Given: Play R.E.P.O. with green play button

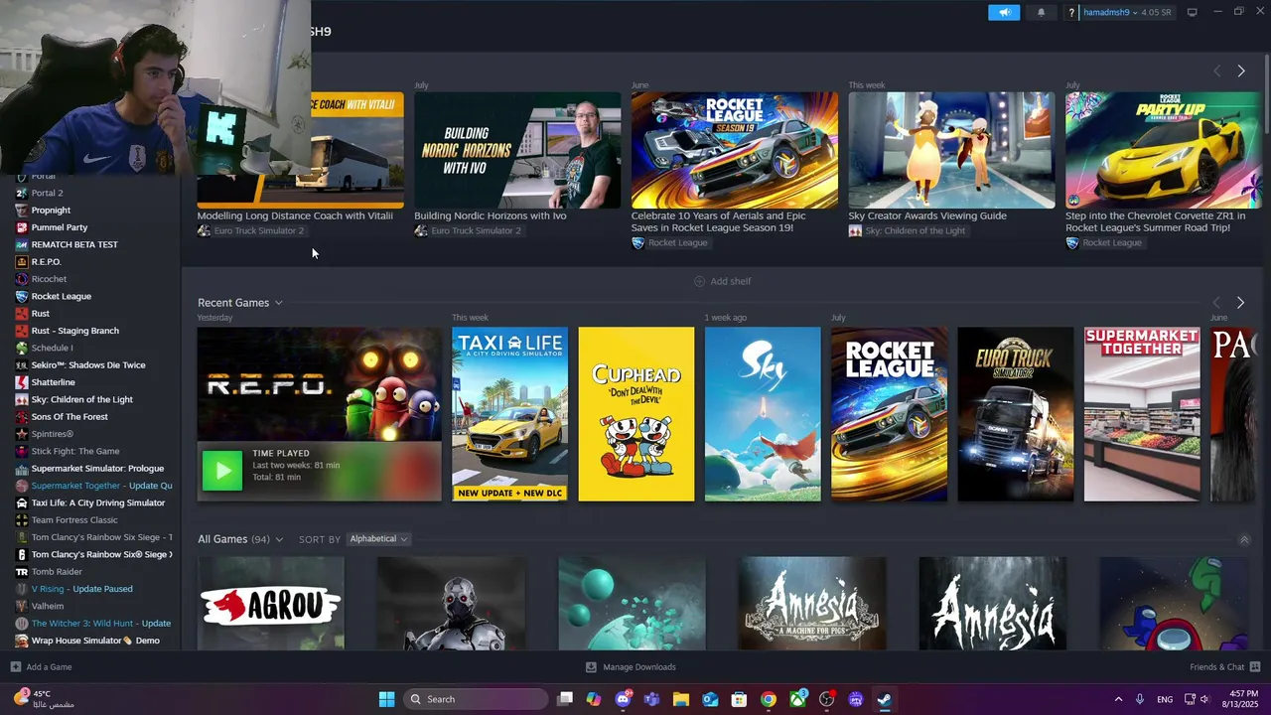Looking at the screenshot, I should click(221, 471).
